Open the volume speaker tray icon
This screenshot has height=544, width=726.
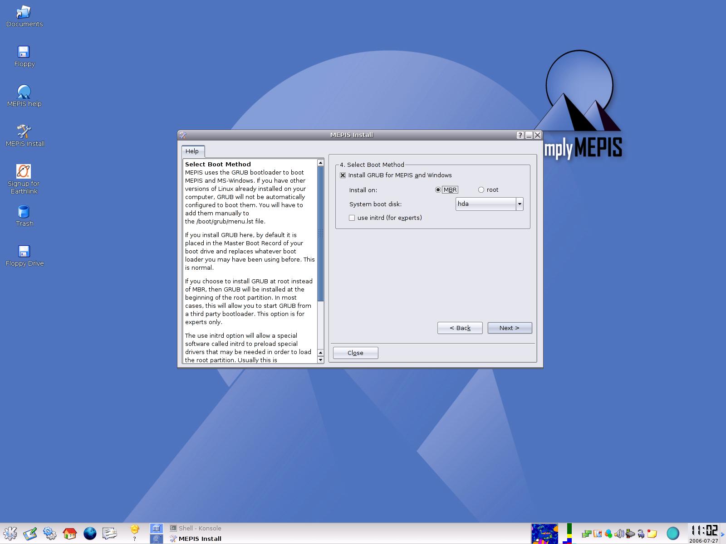coord(619,534)
